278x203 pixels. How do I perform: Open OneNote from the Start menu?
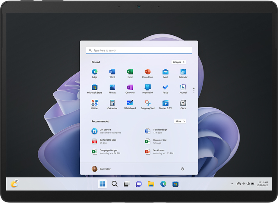pyautogui.click(x=130, y=88)
